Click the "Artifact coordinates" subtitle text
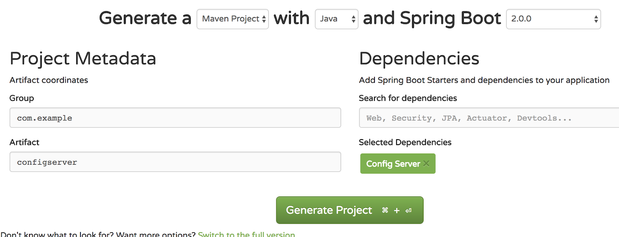This screenshot has height=237, width=619. [49, 80]
